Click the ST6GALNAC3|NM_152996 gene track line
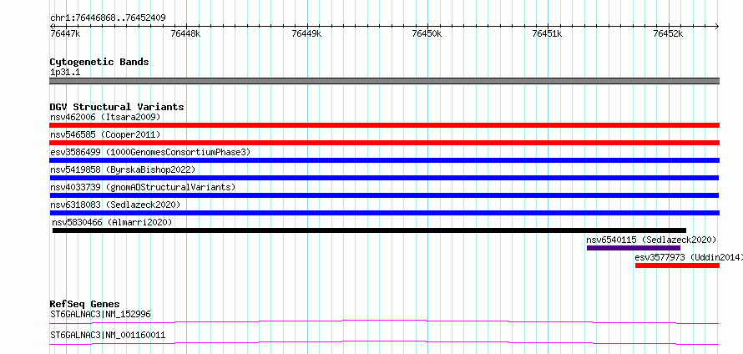Image resolution: width=743 pixels, height=354 pixels. click(384, 322)
